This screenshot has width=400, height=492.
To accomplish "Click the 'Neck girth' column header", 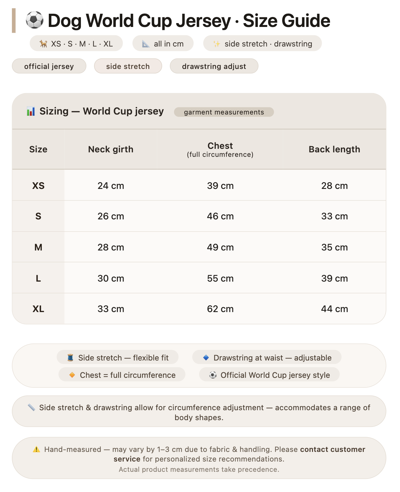I will click(111, 149).
